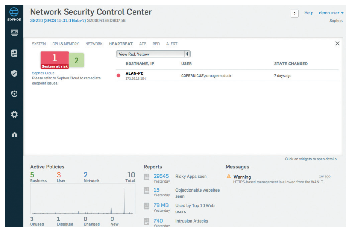The image size is (351, 231).
Task: Close the heartbeat details panel
Action: click(337, 44)
